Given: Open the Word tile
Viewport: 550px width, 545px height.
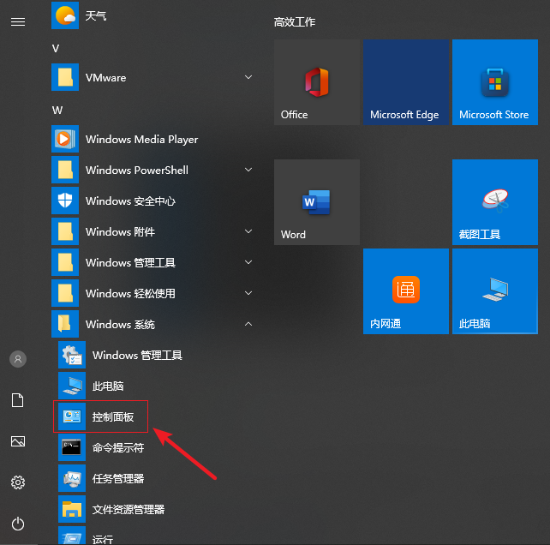Looking at the screenshot, I should click(316, 202).
